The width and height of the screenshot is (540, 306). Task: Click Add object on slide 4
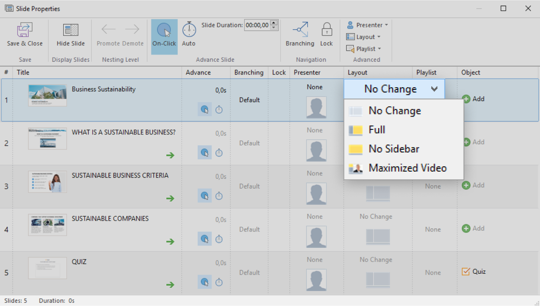[473, 228]
